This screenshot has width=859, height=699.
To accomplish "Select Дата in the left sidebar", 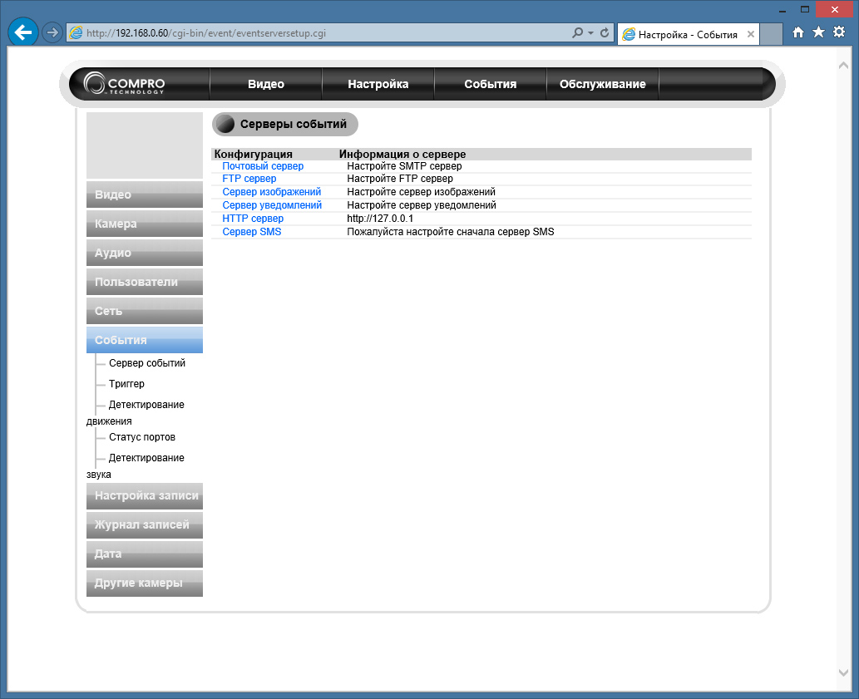I will tap(145, 554).
